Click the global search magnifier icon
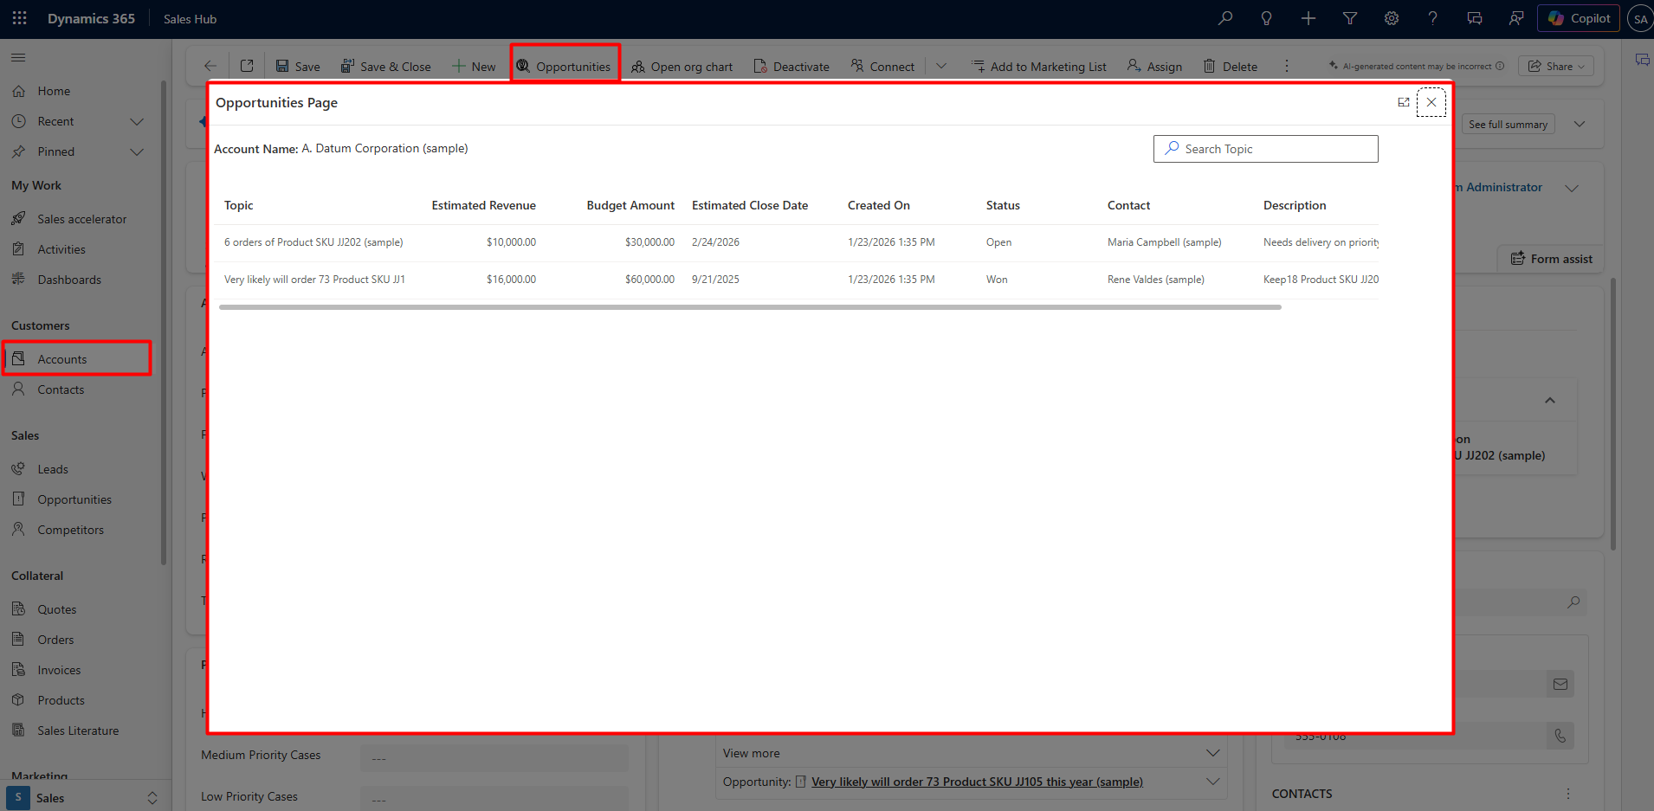The height and width of the screenshot is (811, 1654). pyautogui.click(x=1224, y=18)
